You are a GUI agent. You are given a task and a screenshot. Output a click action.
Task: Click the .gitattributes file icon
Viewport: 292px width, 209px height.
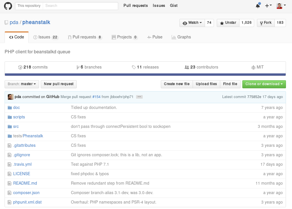pyautogui.click(x=9, y=145)
